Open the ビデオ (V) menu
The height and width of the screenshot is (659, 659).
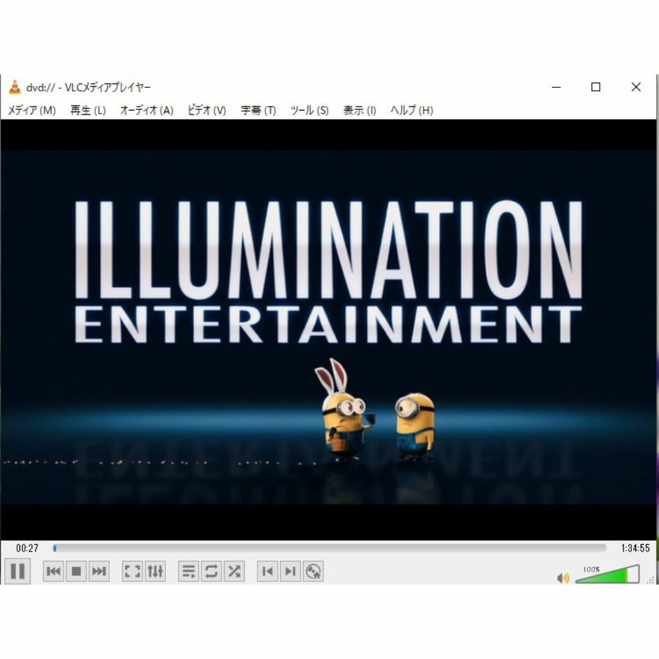[207, 110]
